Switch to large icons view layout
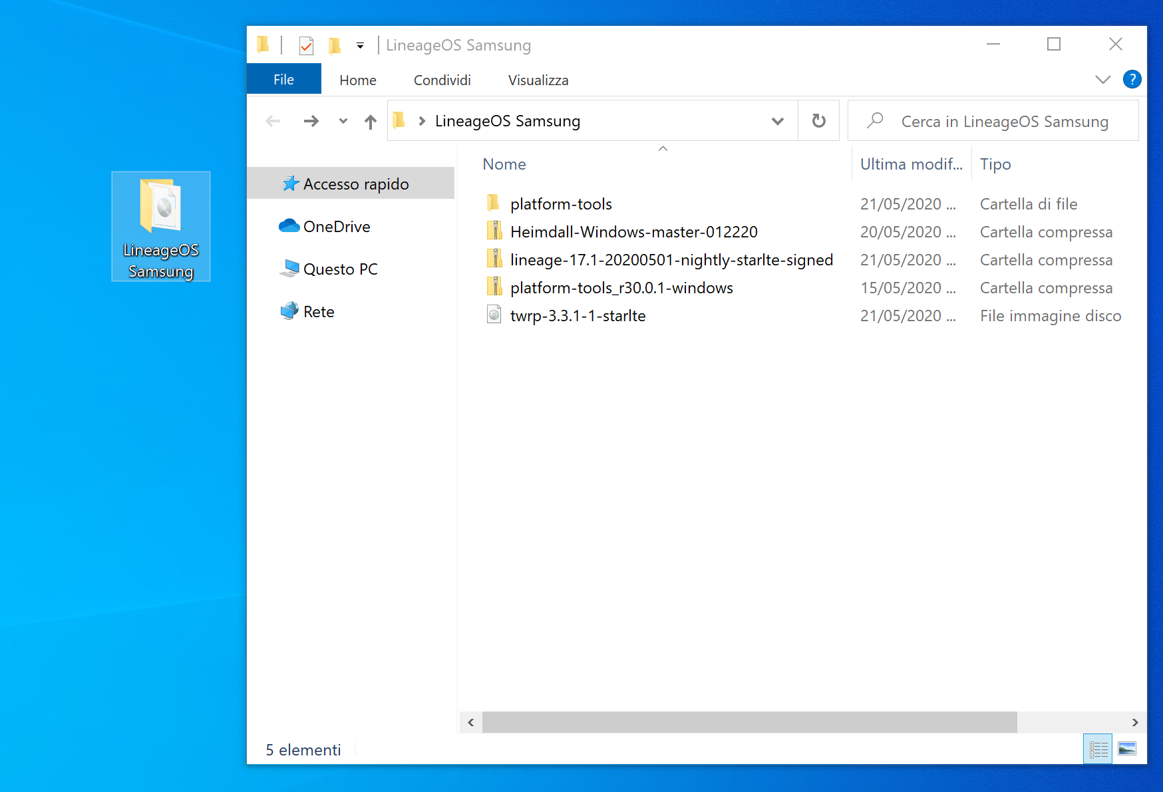This screenshot has width=1163, height=792. 1127,749
